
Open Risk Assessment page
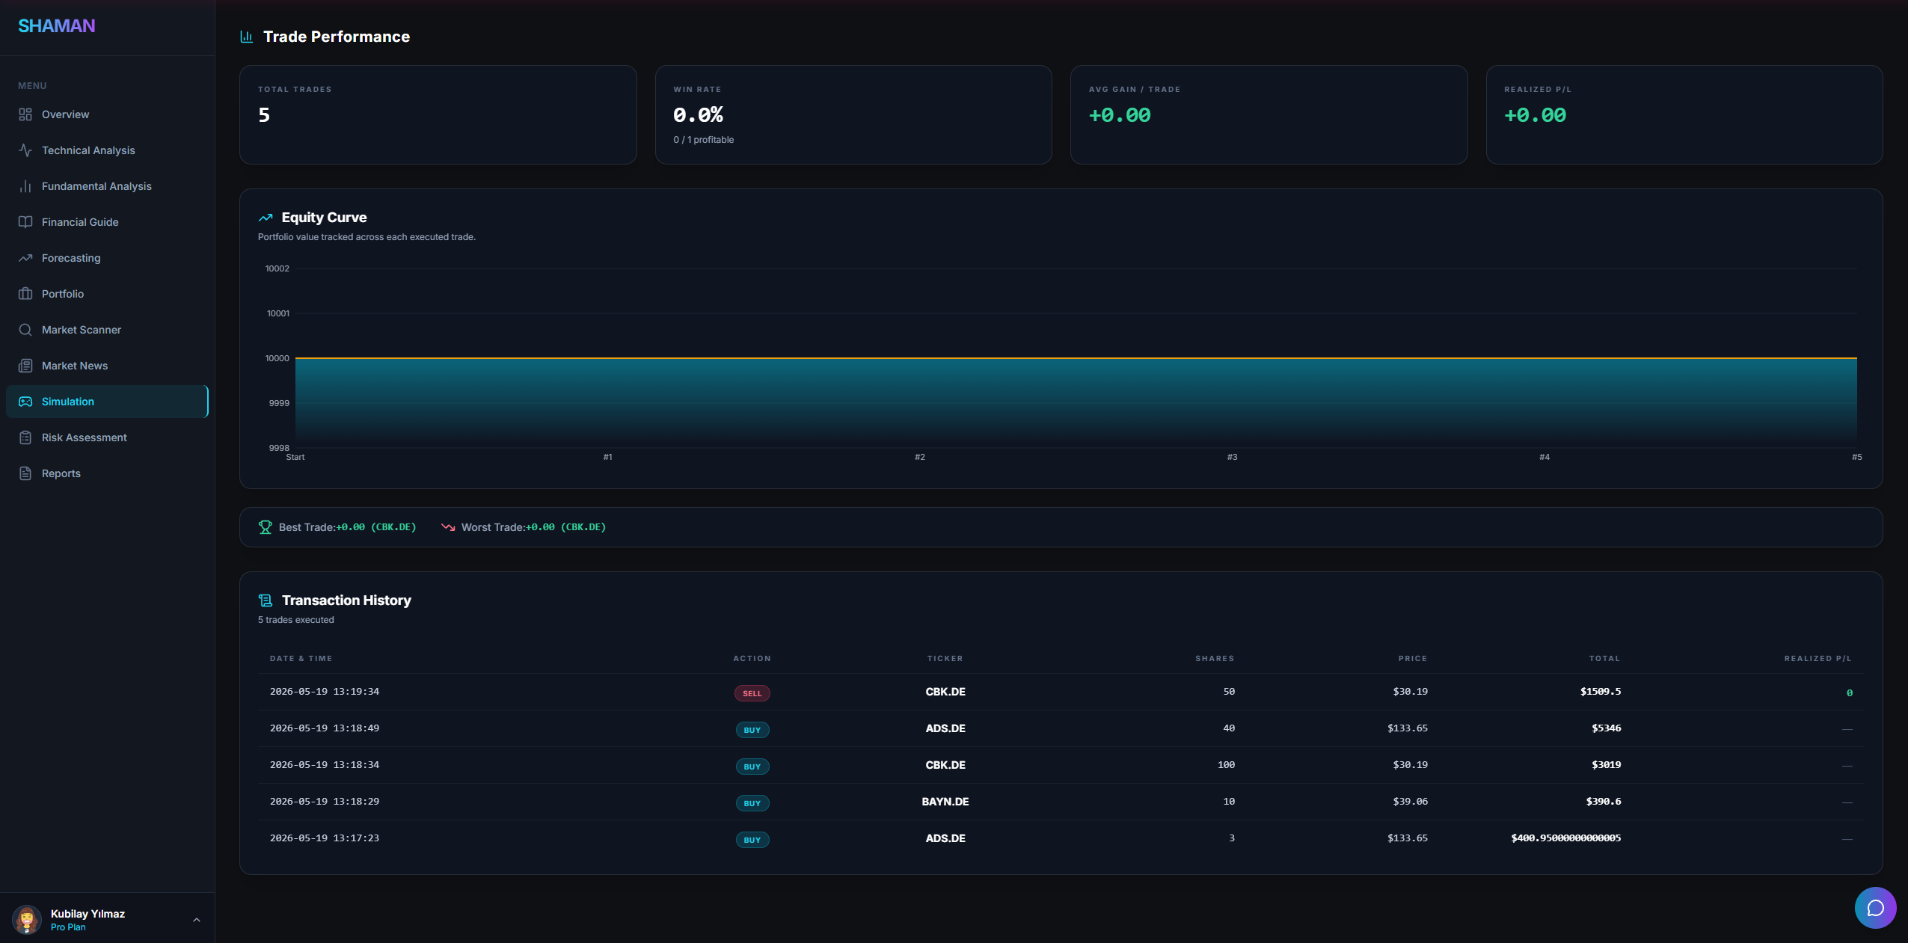tap(107, 437)
